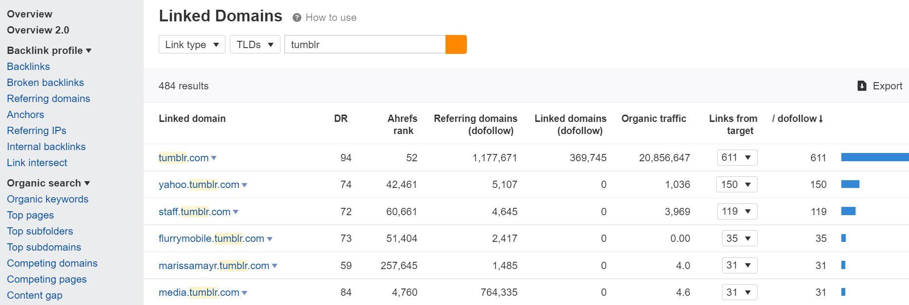This screenshot has height=305, width=909.
Task: Click the 20,856,647 organic traffic value
Action: (665, 158)
